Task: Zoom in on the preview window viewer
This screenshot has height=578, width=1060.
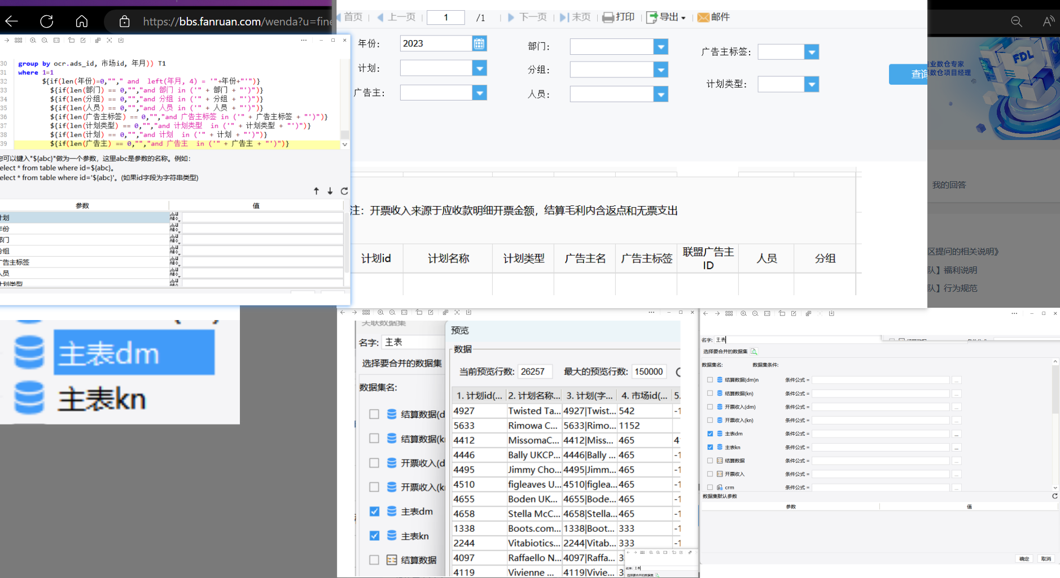Action: point(380,312)
